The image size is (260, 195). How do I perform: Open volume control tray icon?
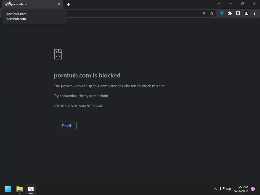point(229,189)
